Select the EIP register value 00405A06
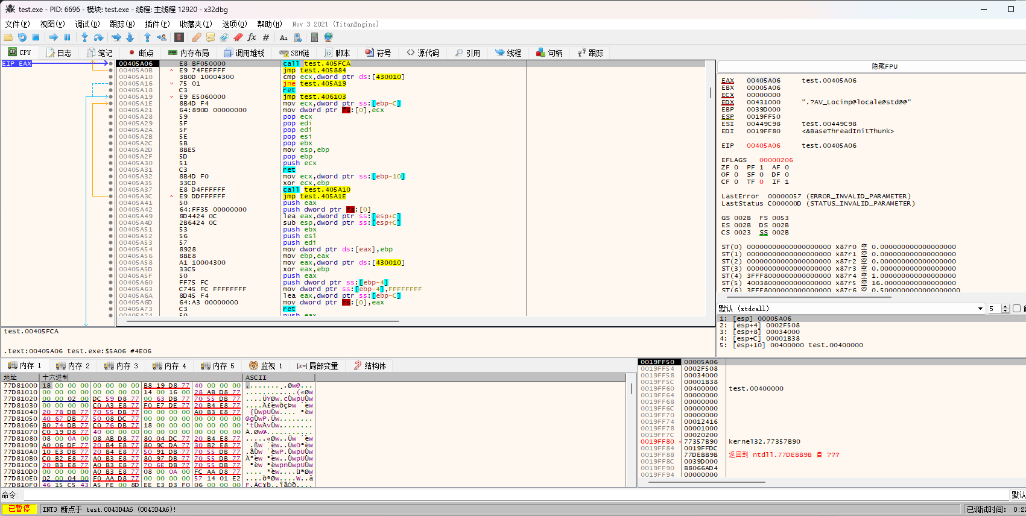Viewport: 1026px width, 516px height. coord(763,145)
